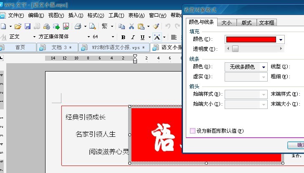Click the tab stop selector at ruler corner
304x173 pixels.
pyautogui.click(x=2, y=57)
